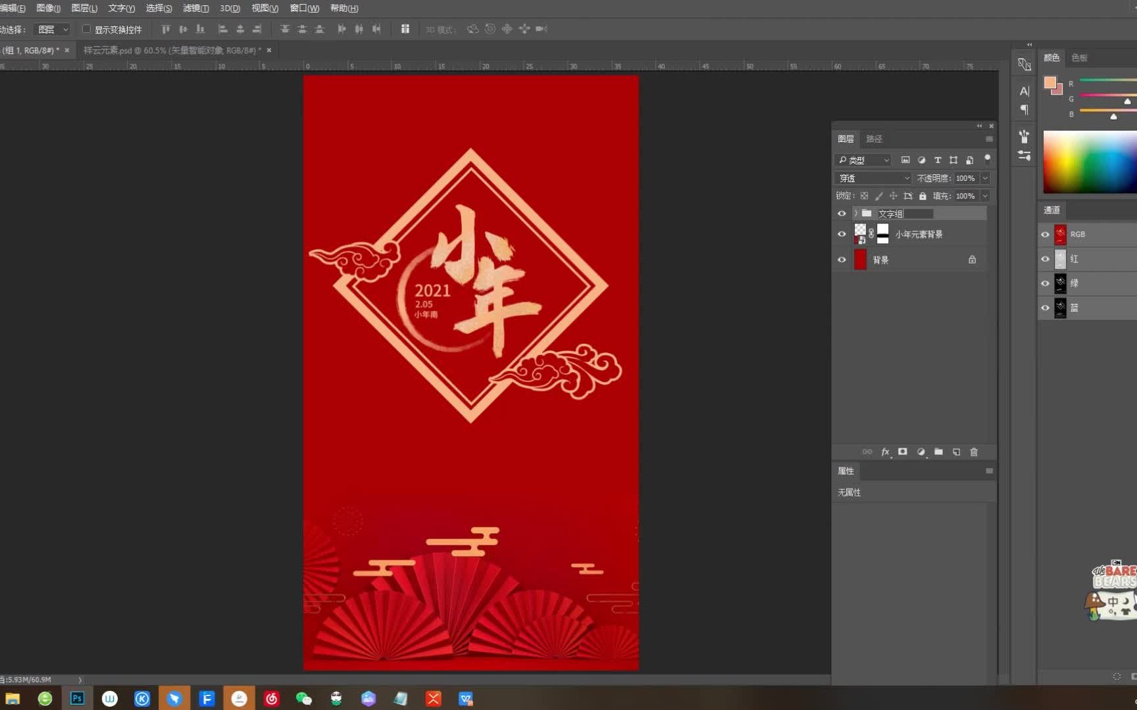Toggle visibility of 红 channel
This screenshot has width=1137, height=710.
[1045, 259]
